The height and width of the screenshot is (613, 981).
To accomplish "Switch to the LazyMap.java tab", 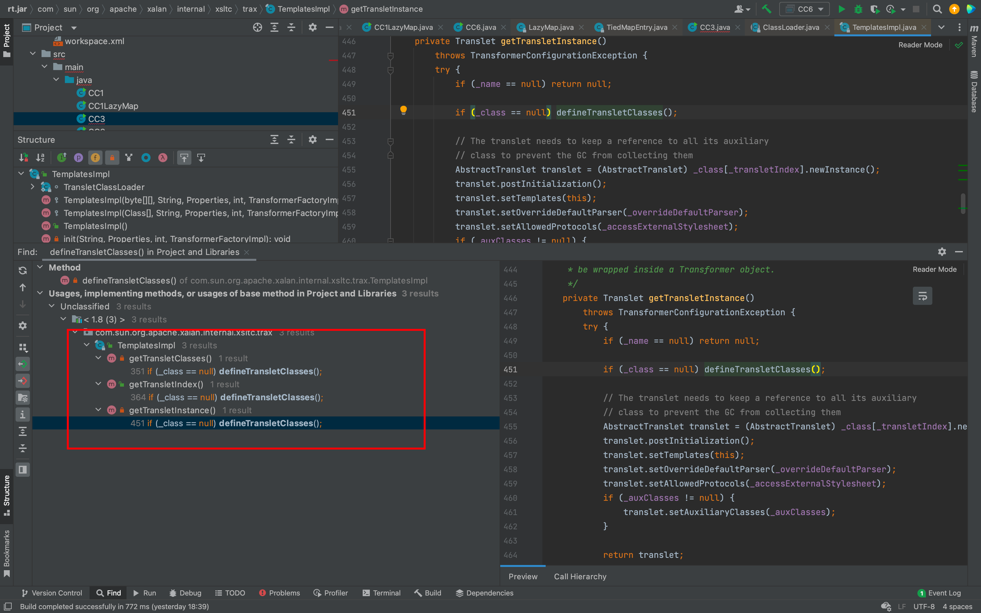I will point(551,27).
